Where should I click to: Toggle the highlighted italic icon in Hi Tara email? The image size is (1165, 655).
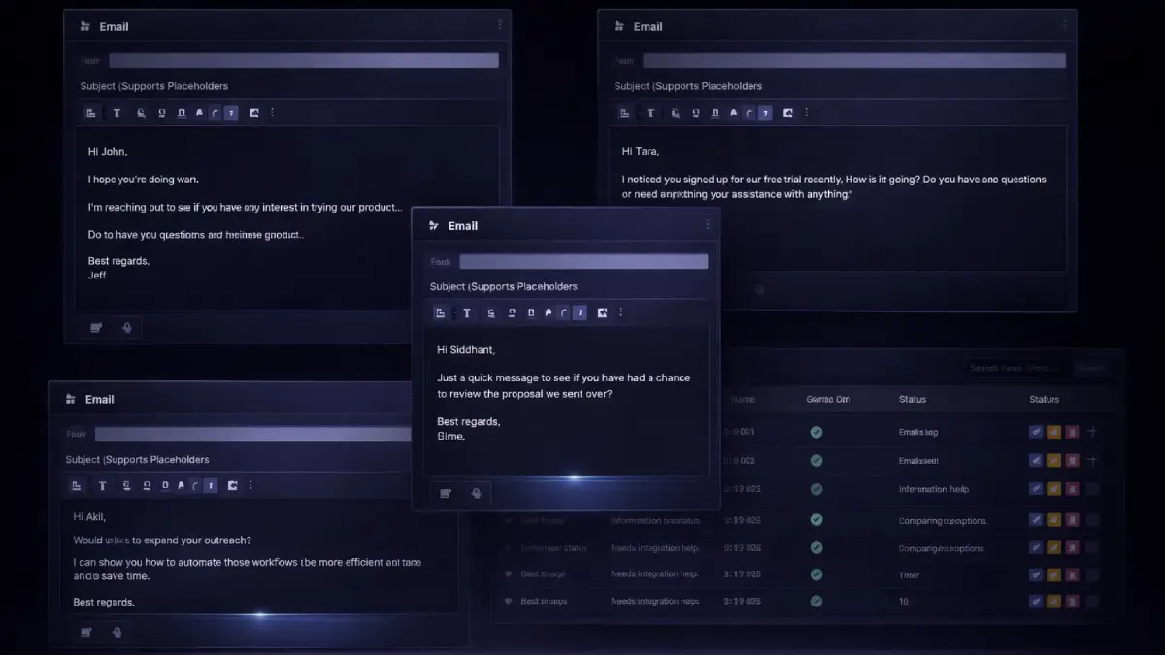pos(765,113)
